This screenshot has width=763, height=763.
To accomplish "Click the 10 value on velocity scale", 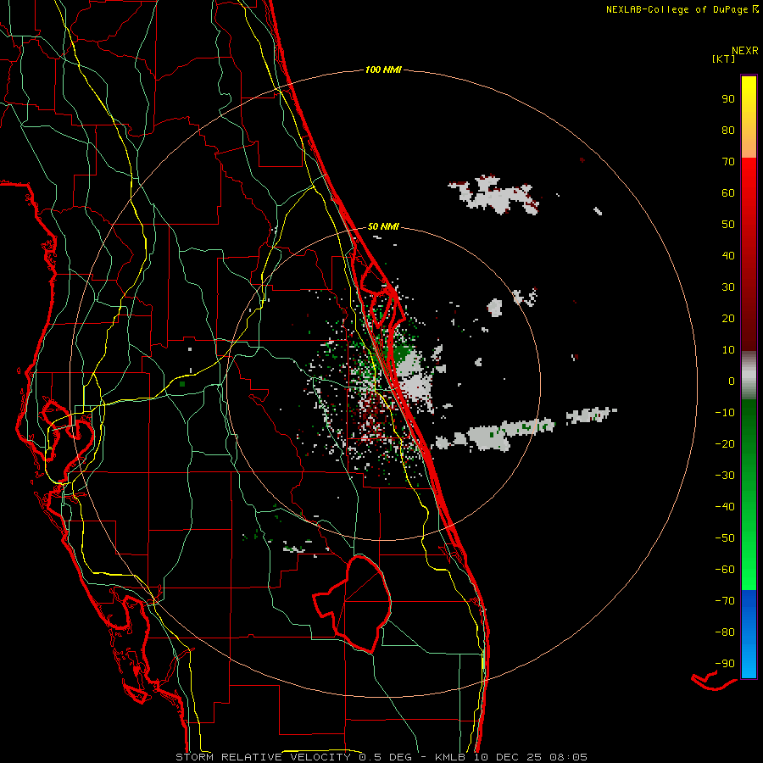I will pyautogui.click(x=728, y=350).
